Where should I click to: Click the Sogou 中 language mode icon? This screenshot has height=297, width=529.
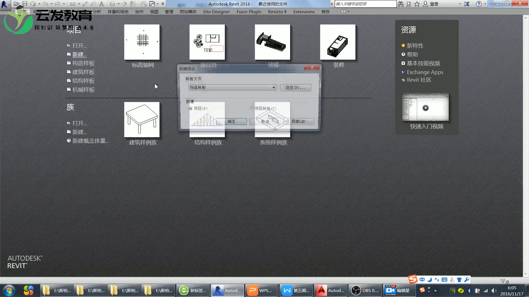tap(422, 280)
